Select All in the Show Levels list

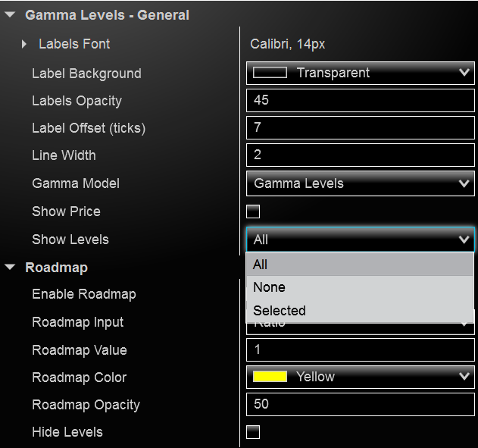(x=360, y=265)
